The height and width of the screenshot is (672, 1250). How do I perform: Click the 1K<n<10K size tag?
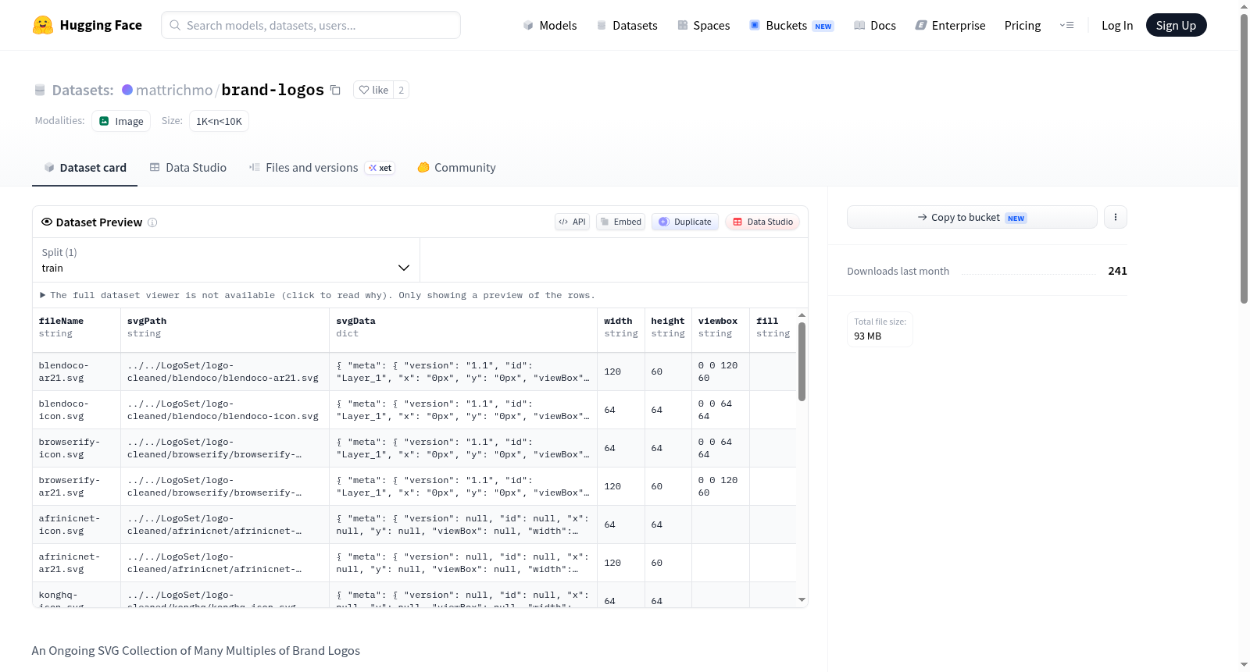point(219,121)
